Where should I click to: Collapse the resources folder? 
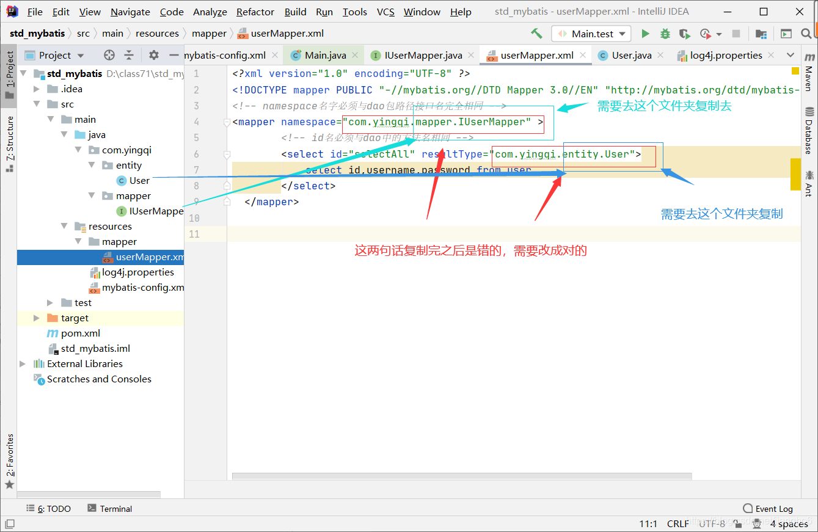(x=64, y=226)
